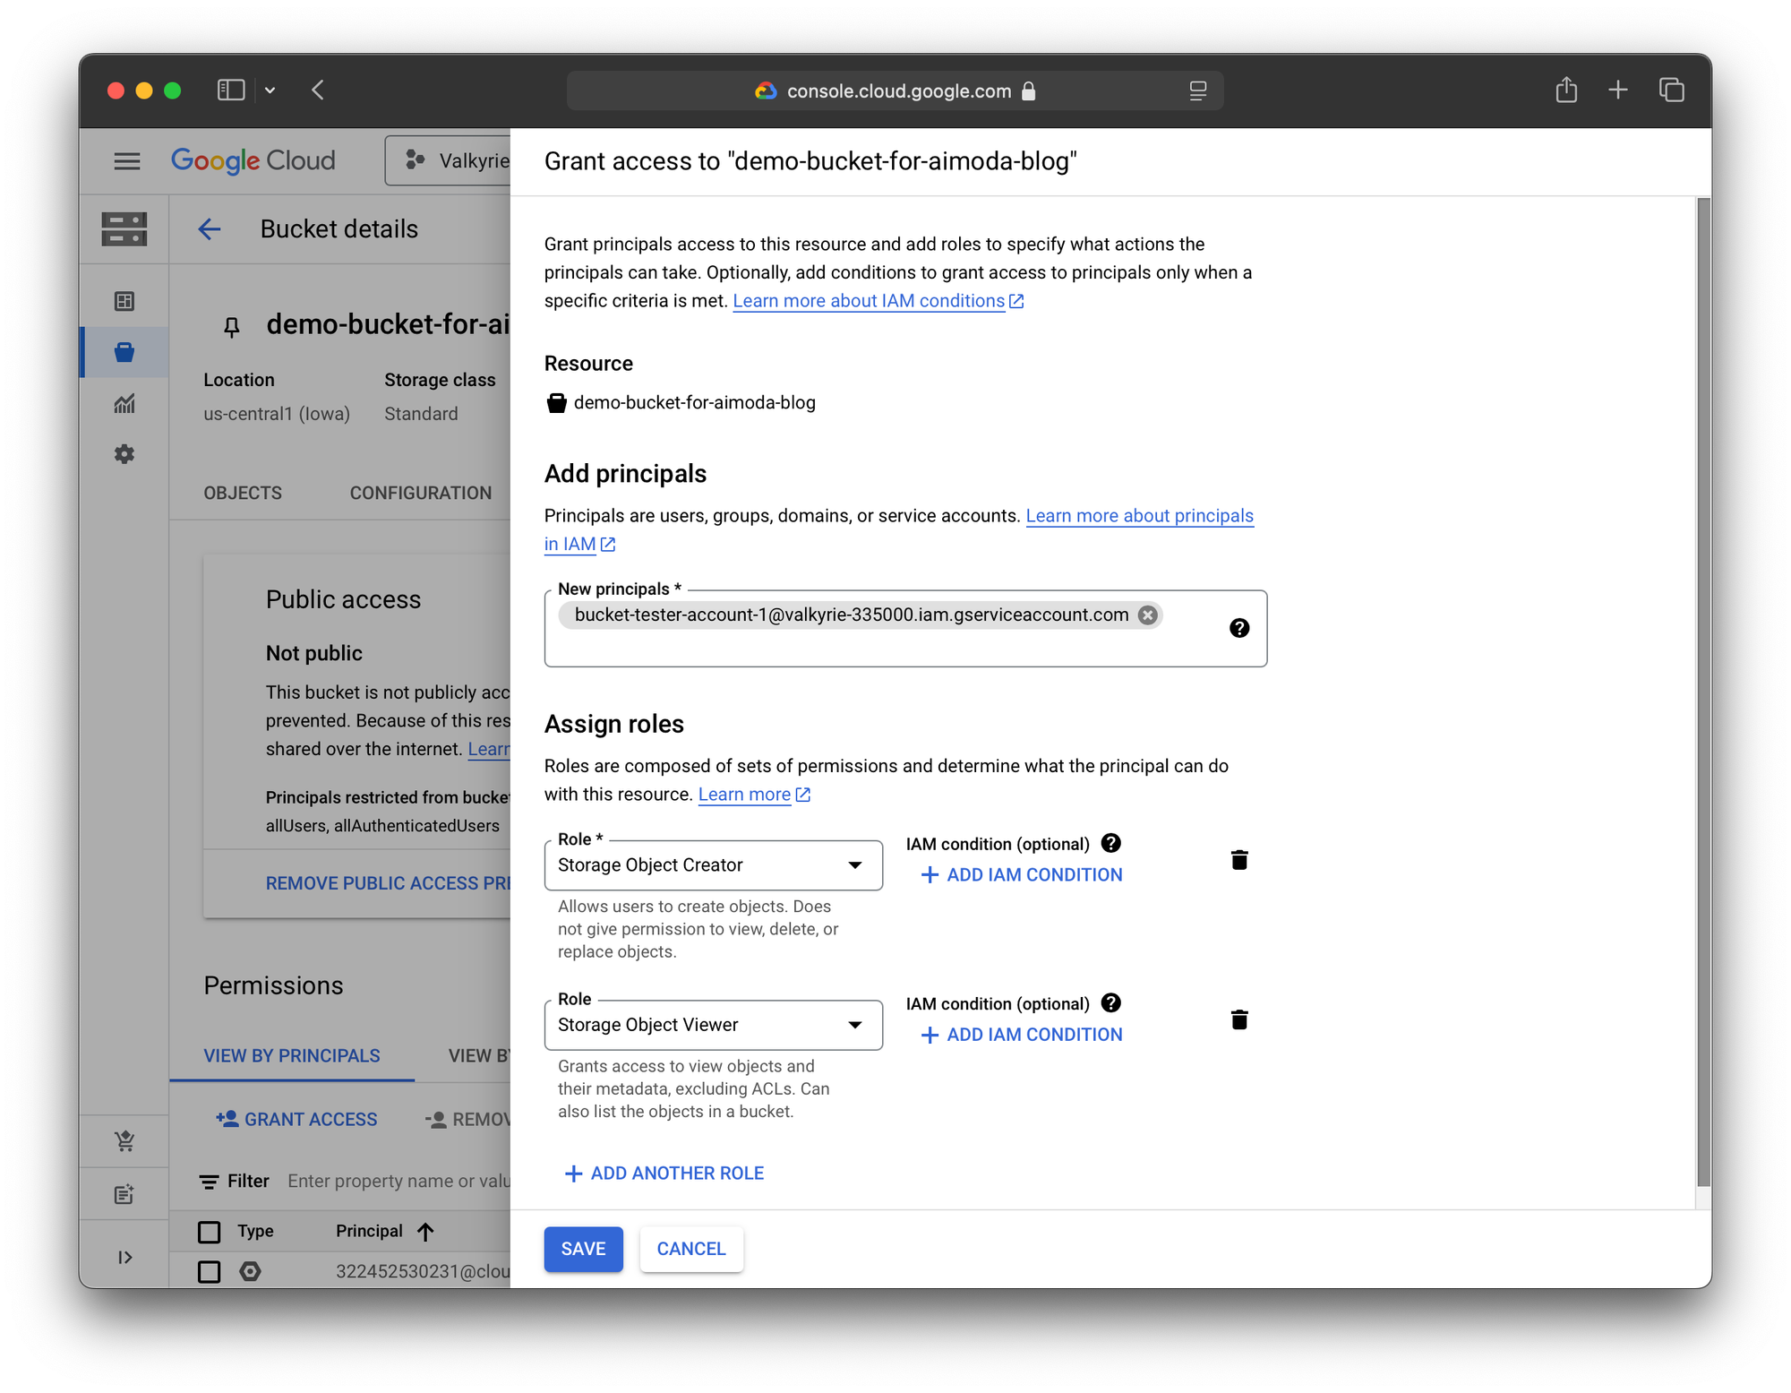
Task: Delete the Storage Object Creator role row
Action: 1238,860
